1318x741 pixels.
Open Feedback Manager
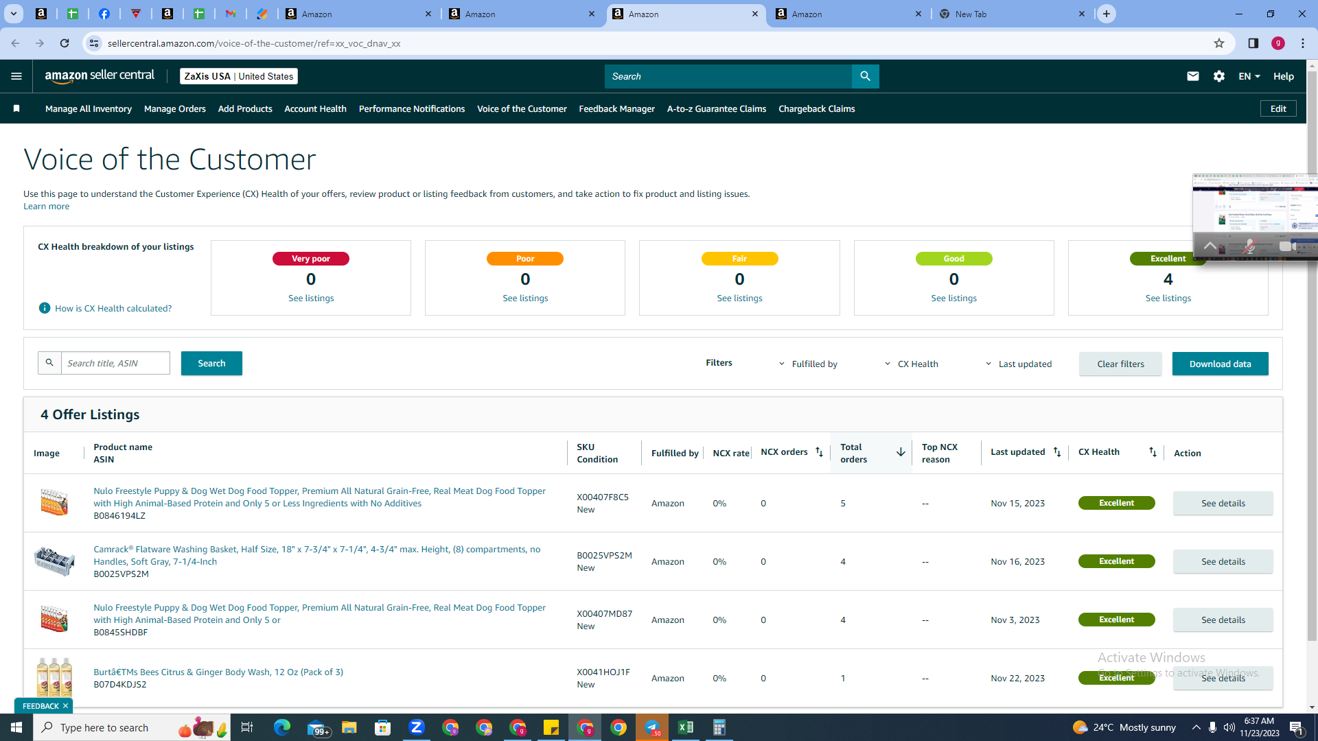coord(616,108)
